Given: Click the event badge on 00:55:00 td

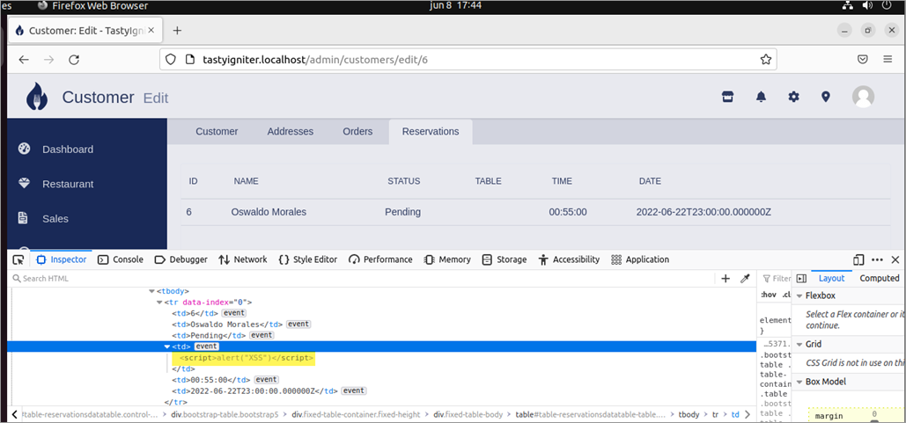Looking at the screenshot, I should pyautogui.click(x=267, y=380).
